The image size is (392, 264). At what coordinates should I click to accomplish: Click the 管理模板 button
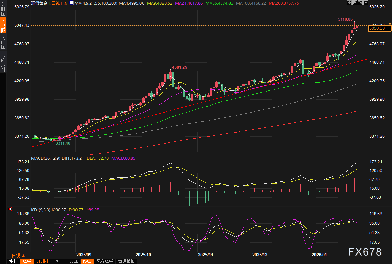[126, 261]
